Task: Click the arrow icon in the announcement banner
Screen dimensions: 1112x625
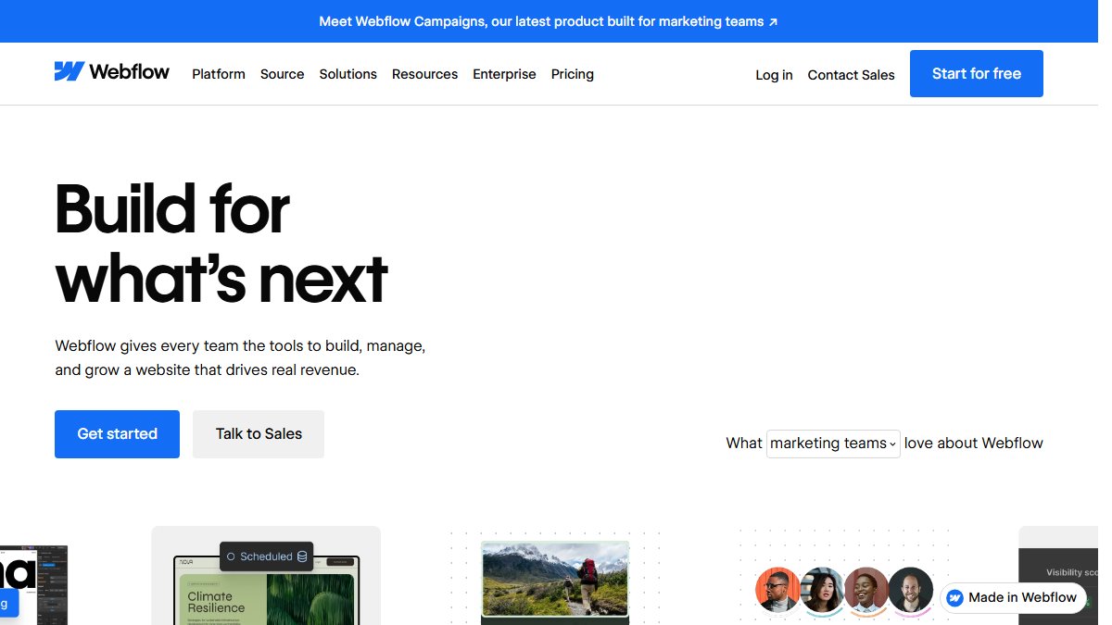Action: click(773, 21)
